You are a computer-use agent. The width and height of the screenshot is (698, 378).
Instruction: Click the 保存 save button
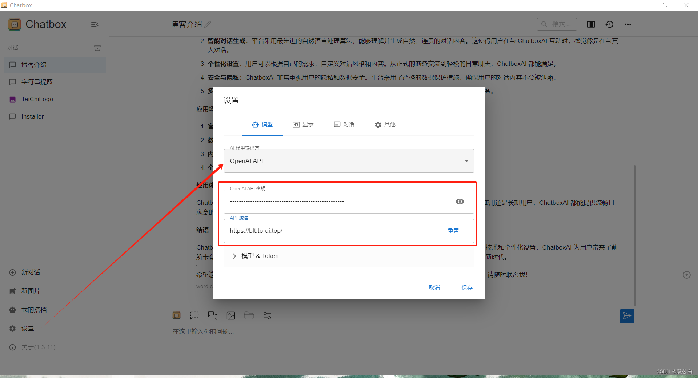tap(467, 288)
